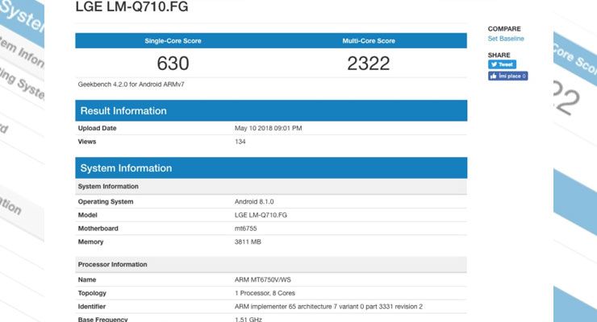
Task: Select the model value LGE LM-Q710.FG in table
Action: [x=261, y=215]
